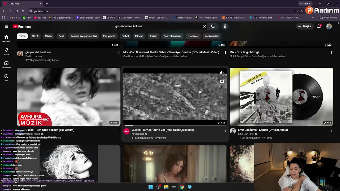The width and height of the screenshot is (340, 191).
Task: Open Abonelikler in the sidebar
Action: click(x=6, y=64)
